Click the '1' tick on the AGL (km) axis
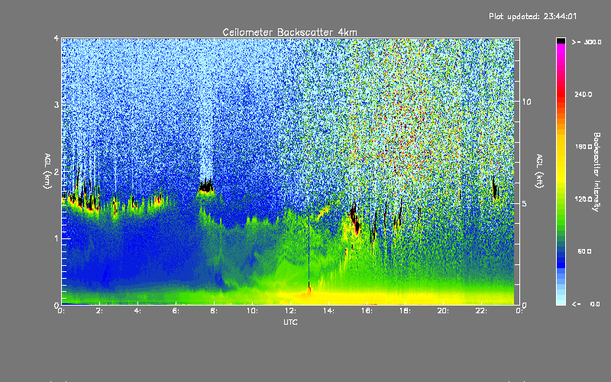611x382 pixels. pos(57,238)
